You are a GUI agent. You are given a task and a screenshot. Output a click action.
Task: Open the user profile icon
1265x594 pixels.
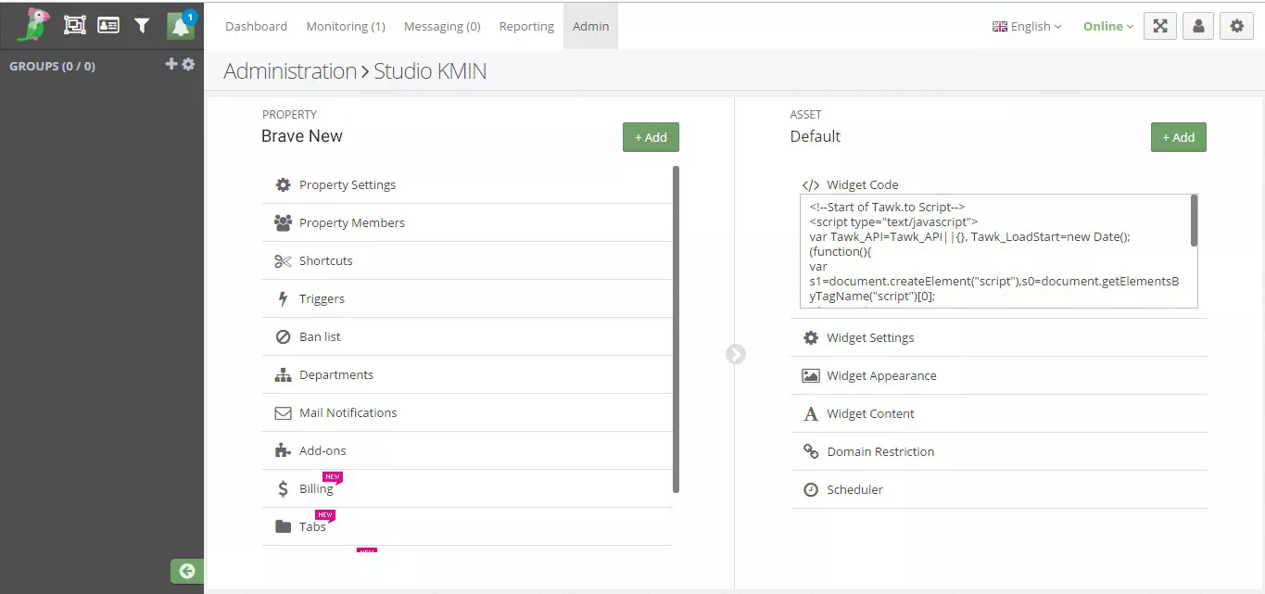(1198, 26)
